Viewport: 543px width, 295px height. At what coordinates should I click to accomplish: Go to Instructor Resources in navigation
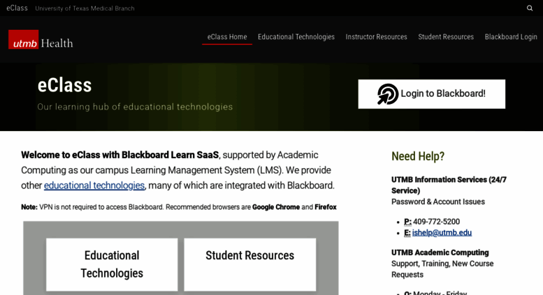tap(376, 37)
